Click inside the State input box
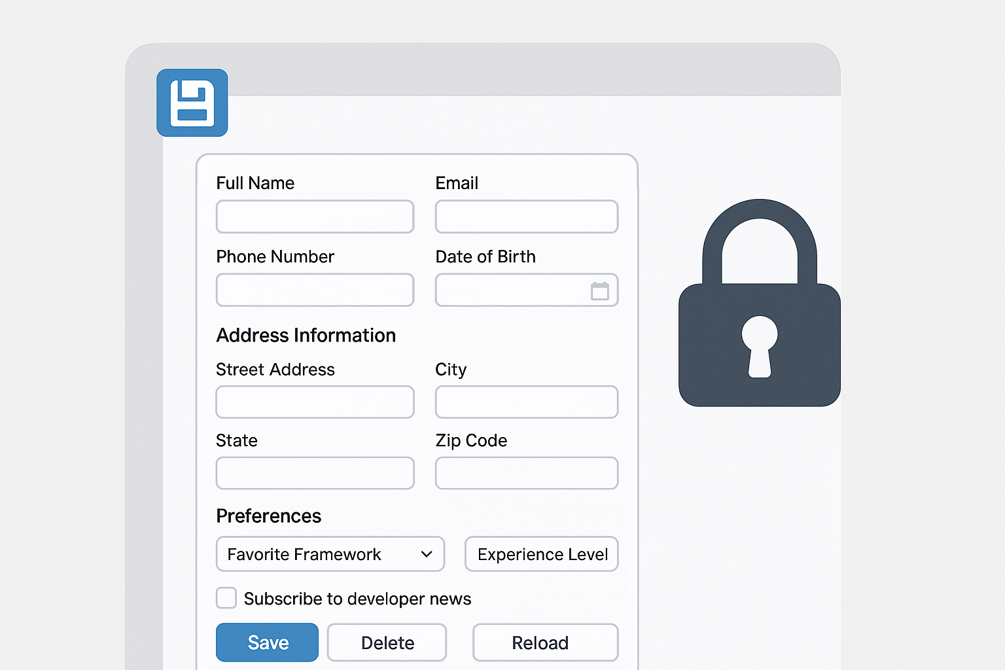 pyautogui.click(x=315, y=473)
